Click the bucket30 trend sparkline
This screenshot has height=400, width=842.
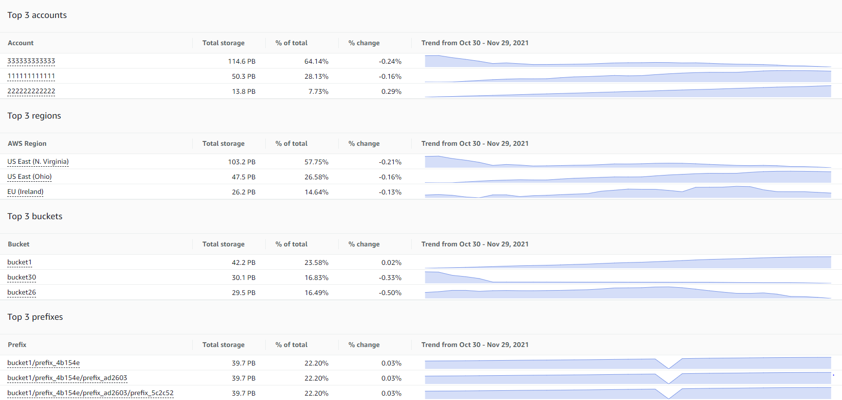pyautogui.click(x=627, y=278)
